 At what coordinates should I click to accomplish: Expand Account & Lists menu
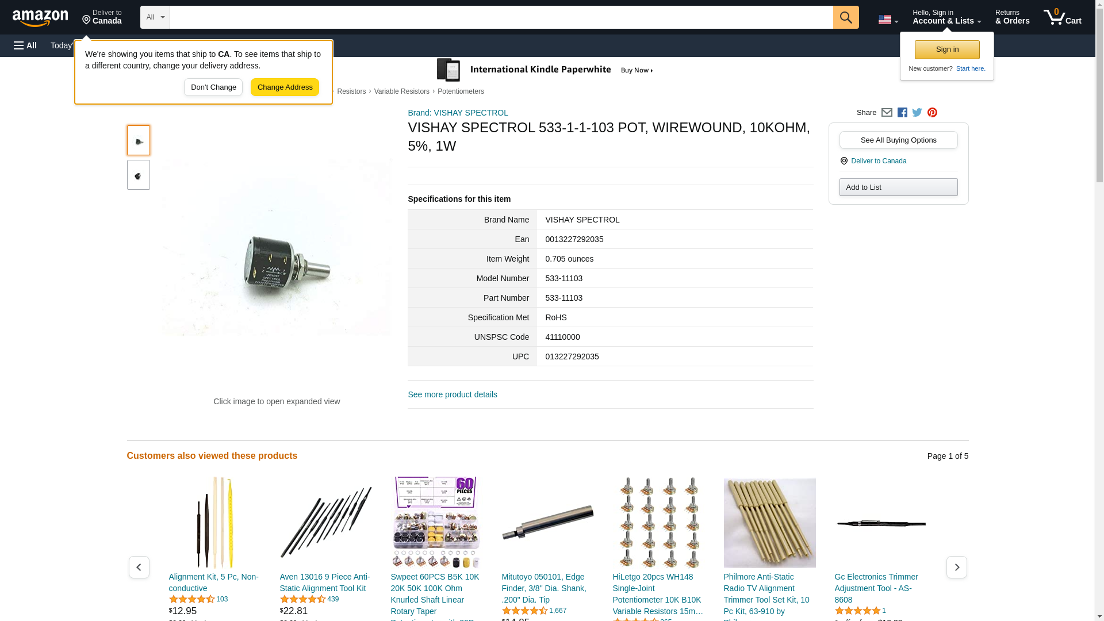(x=946, y=17)
